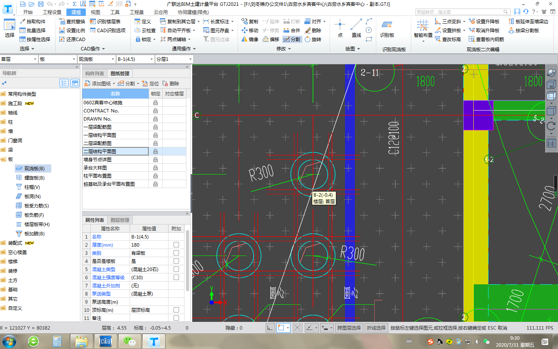Select the 移动 modify tool

[x=250, y=30]
